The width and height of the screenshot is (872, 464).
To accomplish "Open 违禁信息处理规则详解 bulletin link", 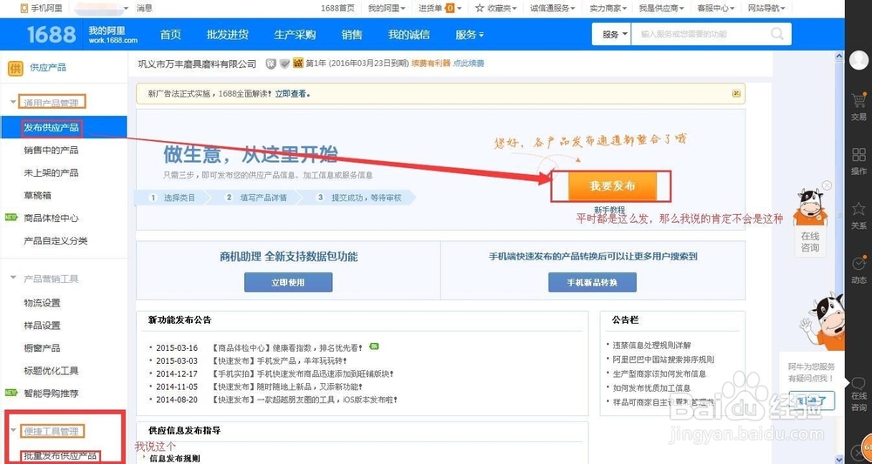I will tap(651, 346).
